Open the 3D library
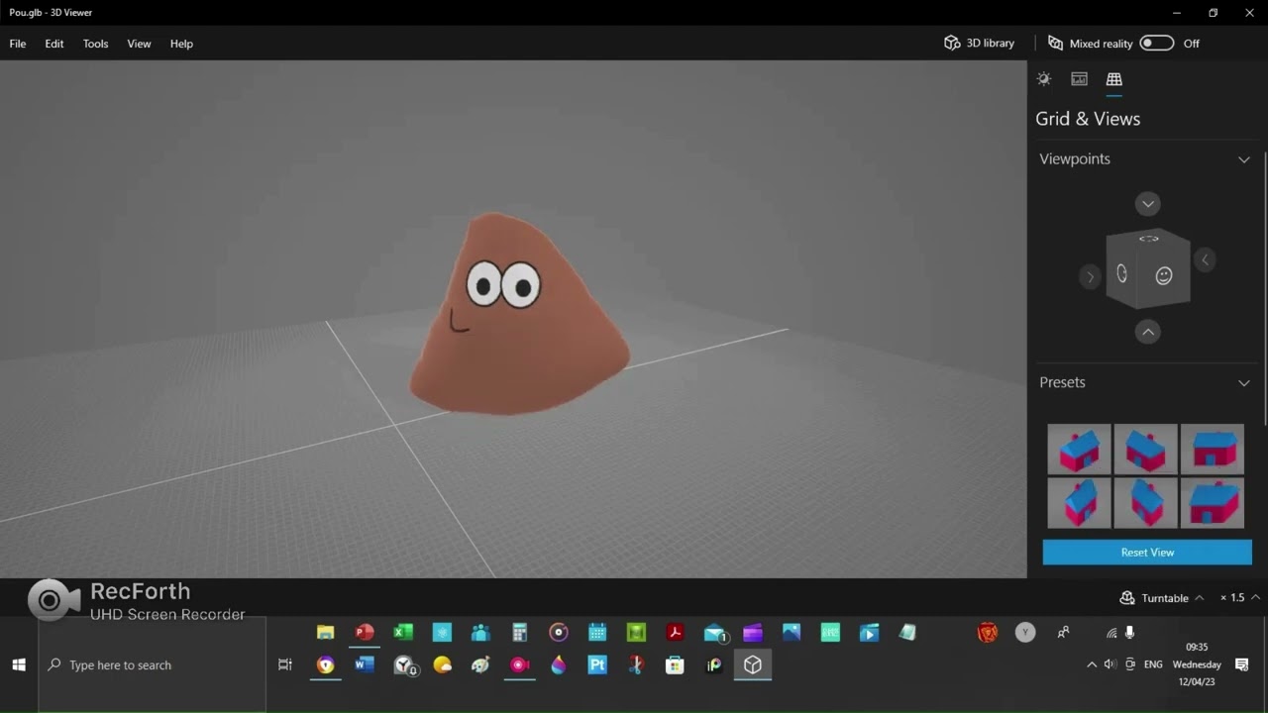1268x713 pixels. (x=979, y=44)
